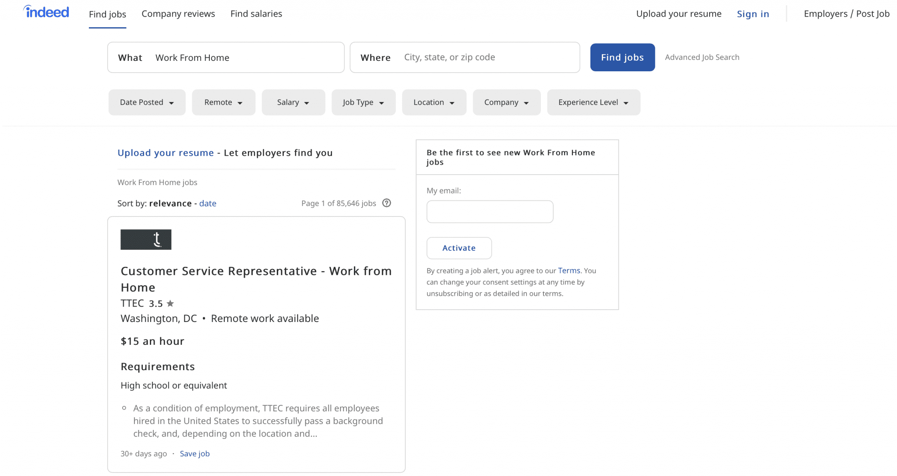Click the star next to TTEC rating
Image resolution: width=897 pixels, height=476 pixels.
[x=170, y=303]
